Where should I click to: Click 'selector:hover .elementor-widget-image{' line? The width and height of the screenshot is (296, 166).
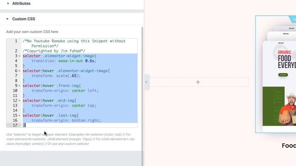[x=66, y=71]
